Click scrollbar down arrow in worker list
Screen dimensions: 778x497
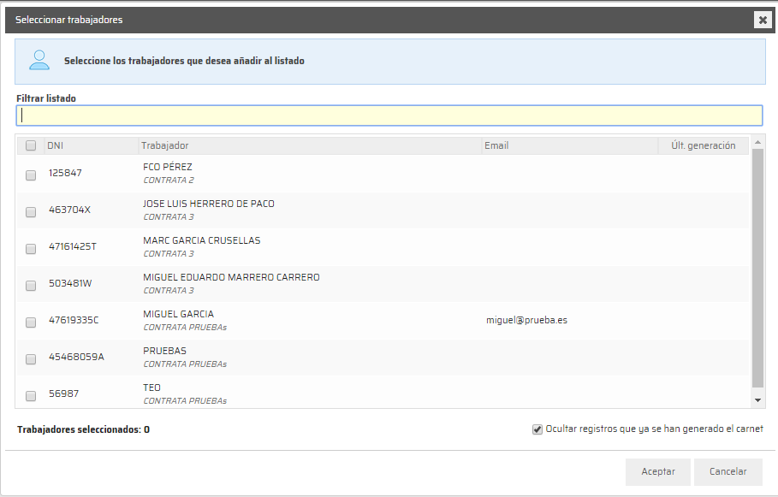757,399
